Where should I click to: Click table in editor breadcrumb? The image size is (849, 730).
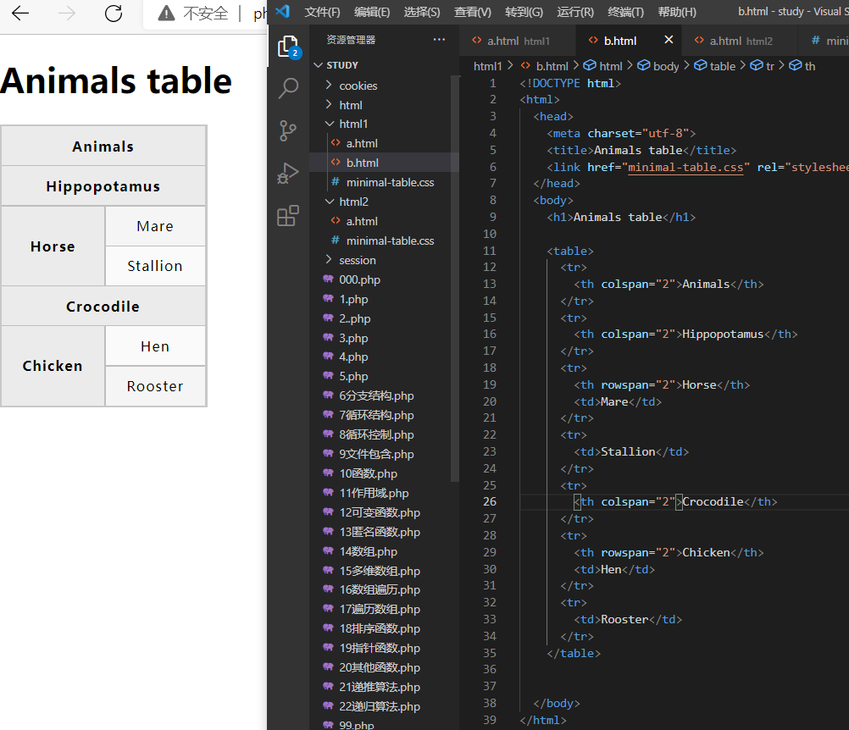[x=722, y=66]
